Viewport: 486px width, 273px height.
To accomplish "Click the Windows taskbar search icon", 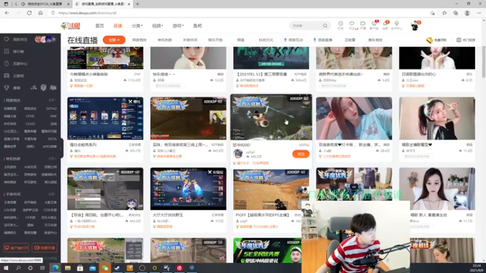I will click(18, 268).
